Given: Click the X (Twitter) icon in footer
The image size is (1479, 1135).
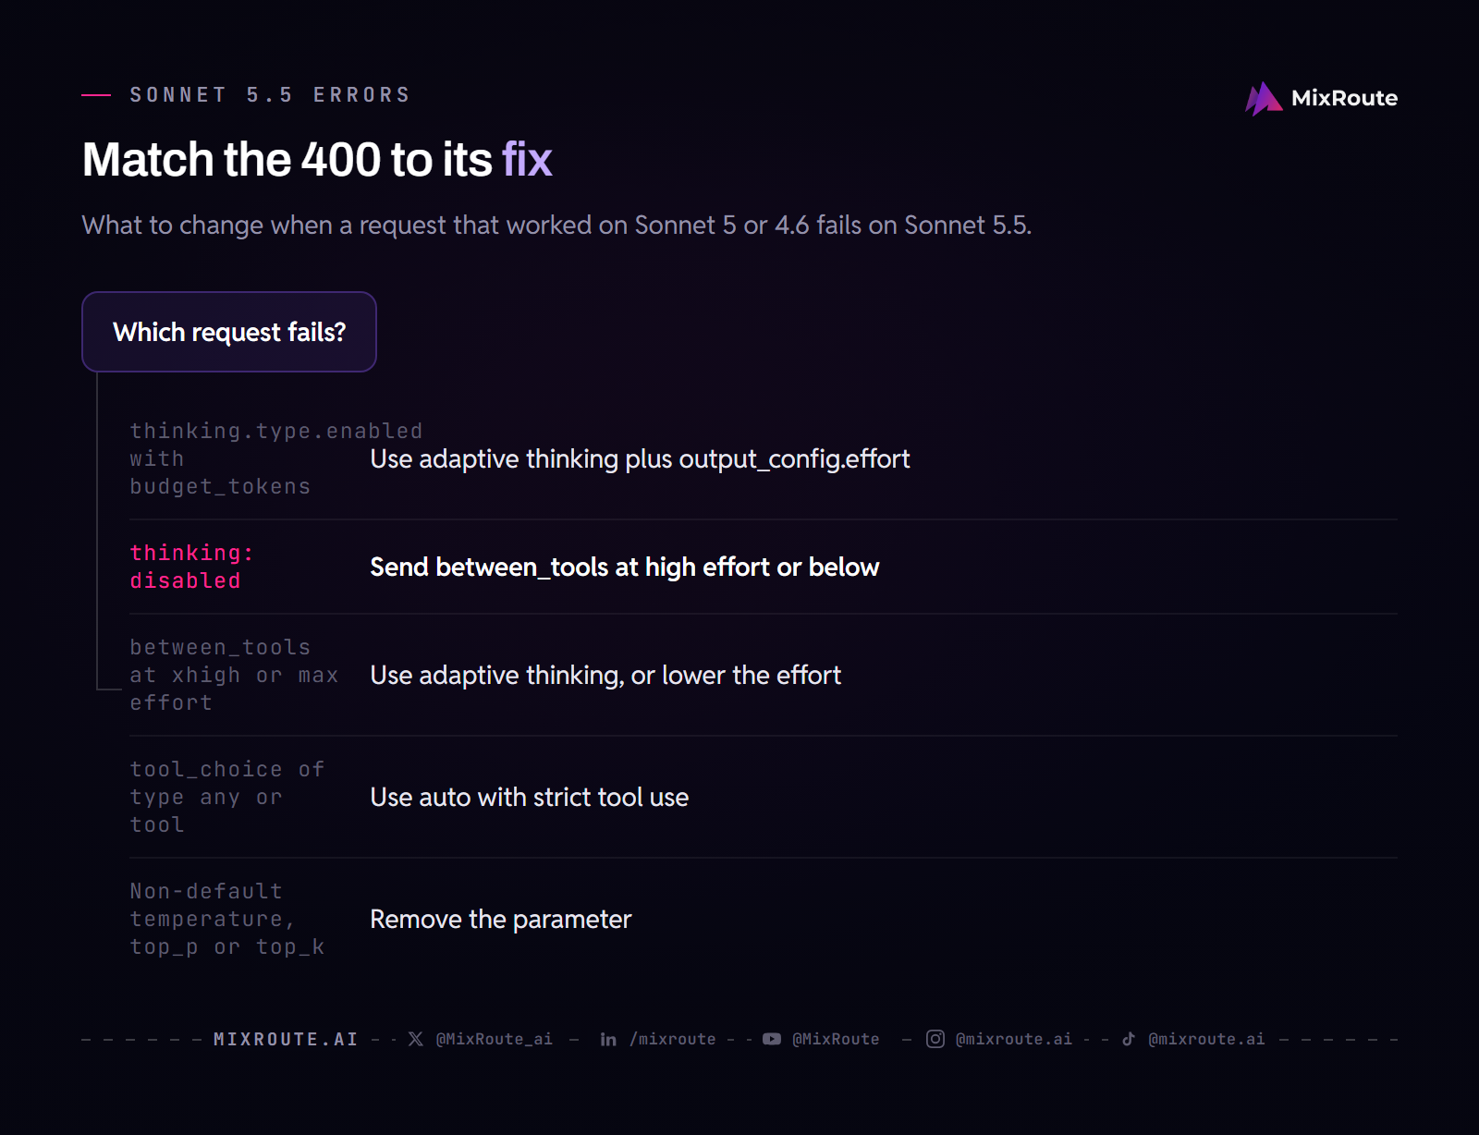Looking at the screenshot, I should click(x=416, y=1039).
